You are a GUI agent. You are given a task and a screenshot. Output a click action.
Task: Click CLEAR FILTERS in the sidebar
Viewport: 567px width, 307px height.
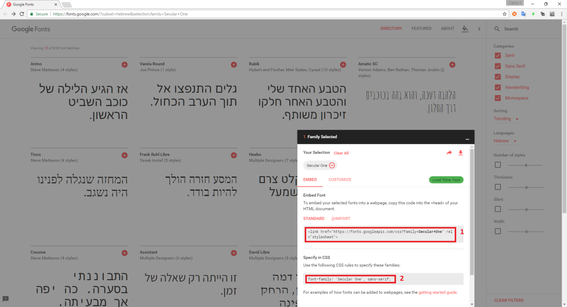click(x=509, y=300)
